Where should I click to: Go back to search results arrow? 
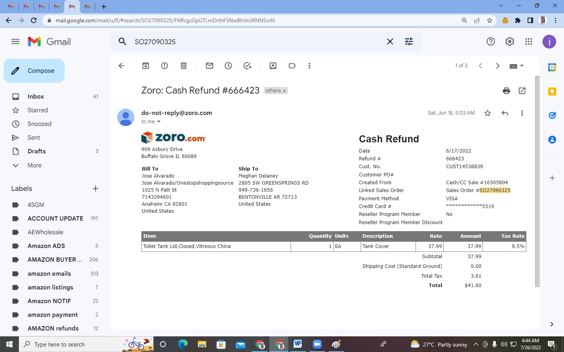pyautogui.click(x=121, y=66)
